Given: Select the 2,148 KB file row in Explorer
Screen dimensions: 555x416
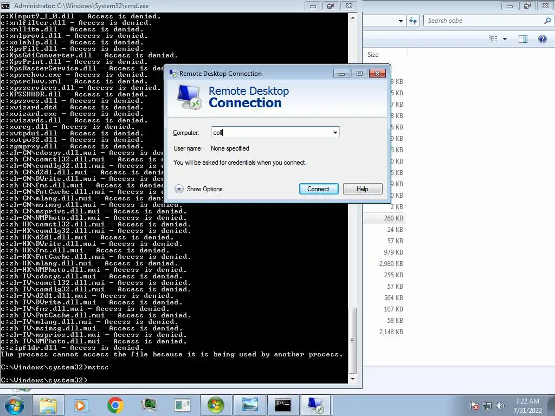Looking at the screenshot, I should tap(384, 332).
